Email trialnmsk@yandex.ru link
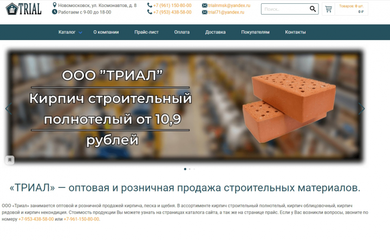The height and width of the screenshot is (240, 390). [x=229, y=5]
